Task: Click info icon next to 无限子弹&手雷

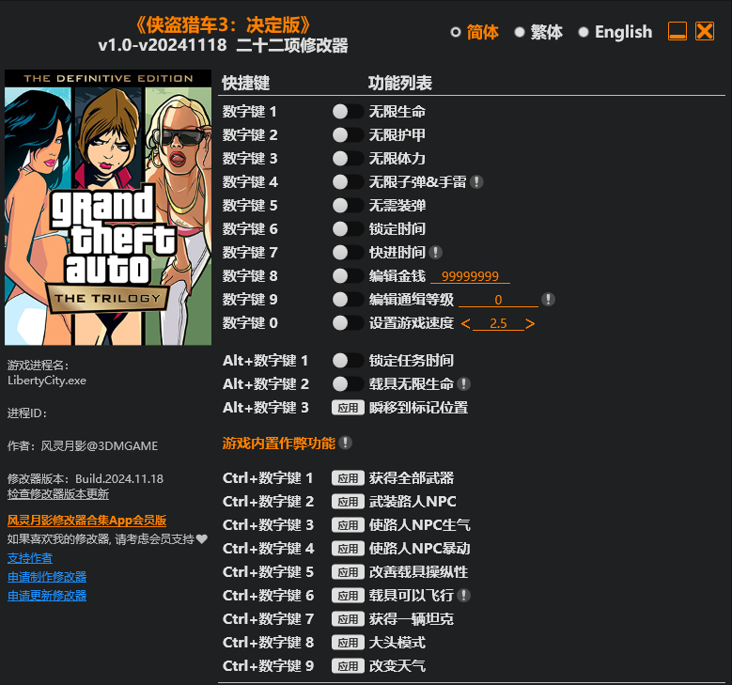Action: (476, 181)
